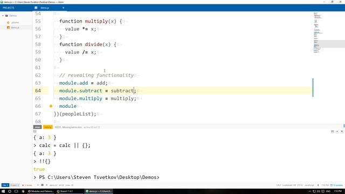The width and height of the screenshot is (345, 194).
Task: Switch to the ShareX taskbar window
Action: coord(70,191)
